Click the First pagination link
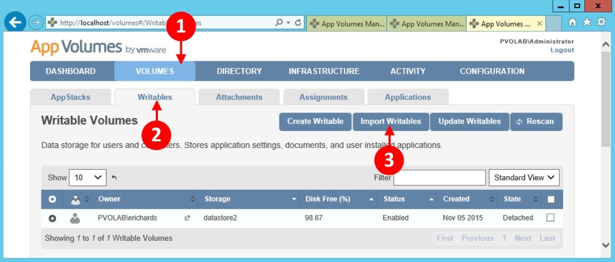Viewport: 615px width, 262px height. click(445, 238)
